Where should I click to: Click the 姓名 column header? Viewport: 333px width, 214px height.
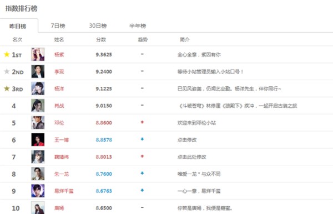59,40
